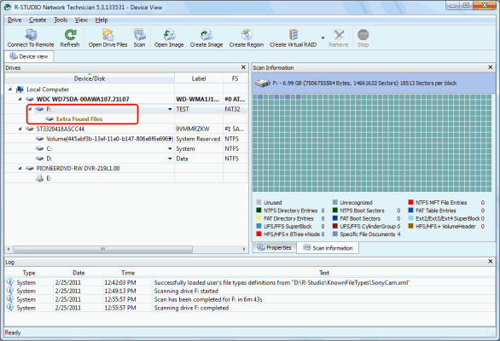Click the NTFS MFT File Entries swatch
The width and height of the screenshot is (500, 341).
point(410,202)
